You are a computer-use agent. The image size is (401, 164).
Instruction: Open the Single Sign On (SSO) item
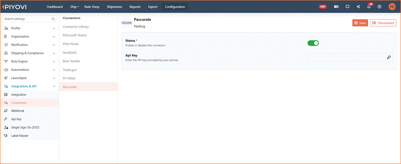tap(29, 127)
